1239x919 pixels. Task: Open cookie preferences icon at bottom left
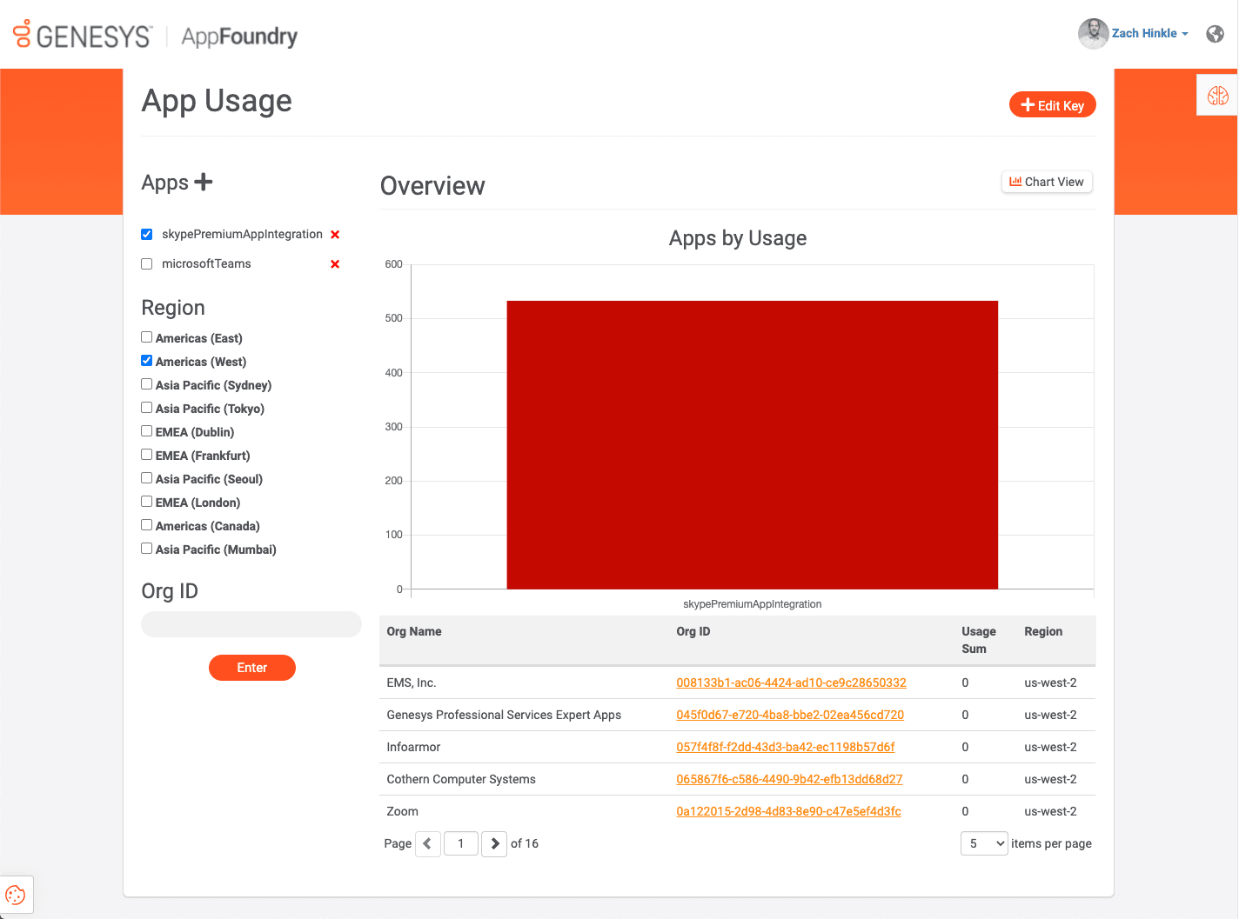16,895
